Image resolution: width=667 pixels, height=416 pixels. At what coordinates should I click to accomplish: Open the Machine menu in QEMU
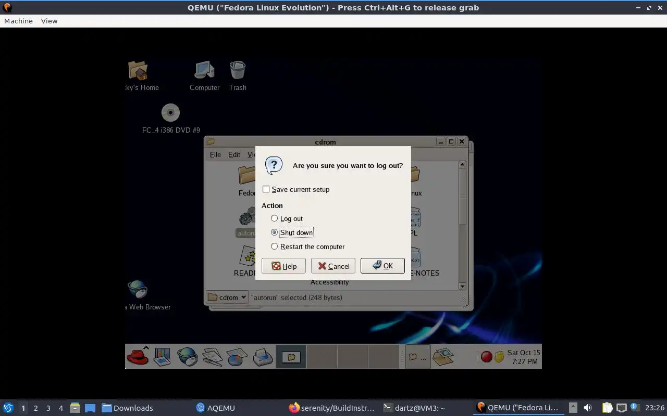click(x=18, y=21)
